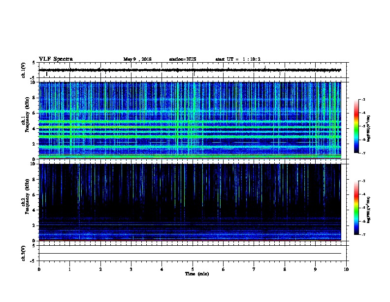390x302 pixels.
Task: Click the time axis tick label "7"
Action: 254,269
